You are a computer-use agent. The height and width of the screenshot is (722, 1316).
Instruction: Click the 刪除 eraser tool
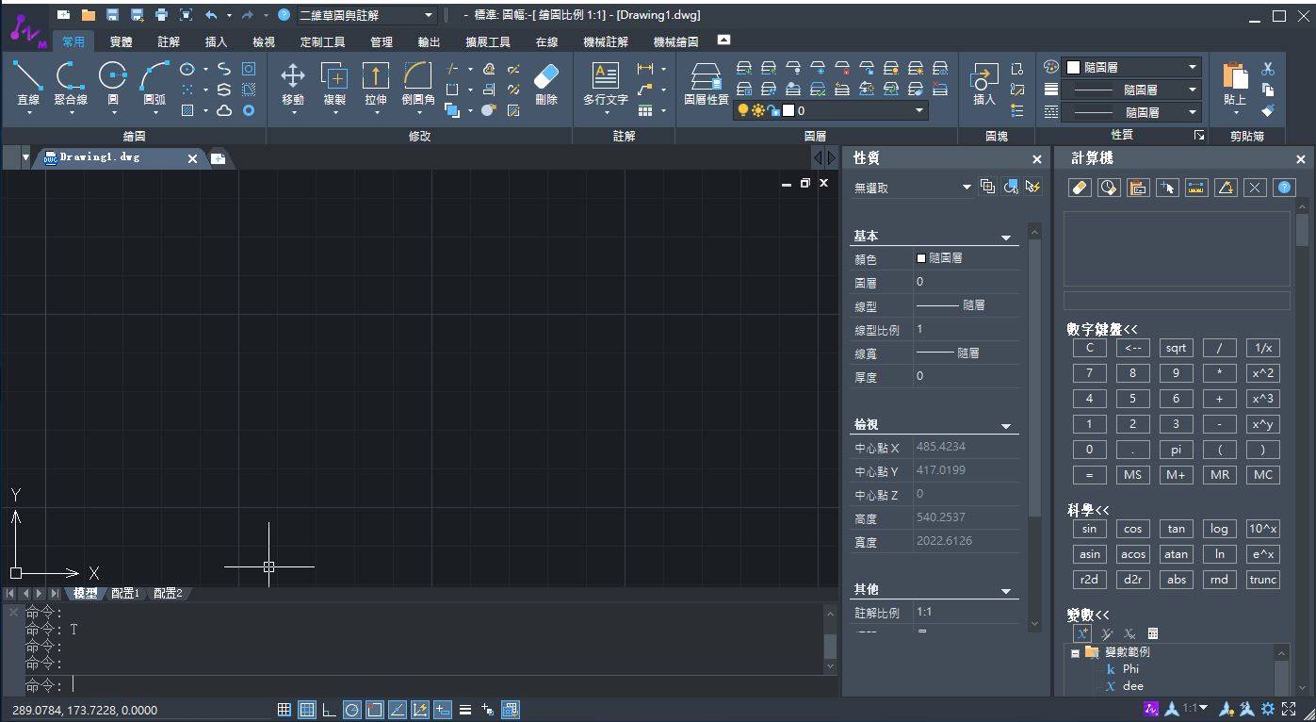pos(546,83)
